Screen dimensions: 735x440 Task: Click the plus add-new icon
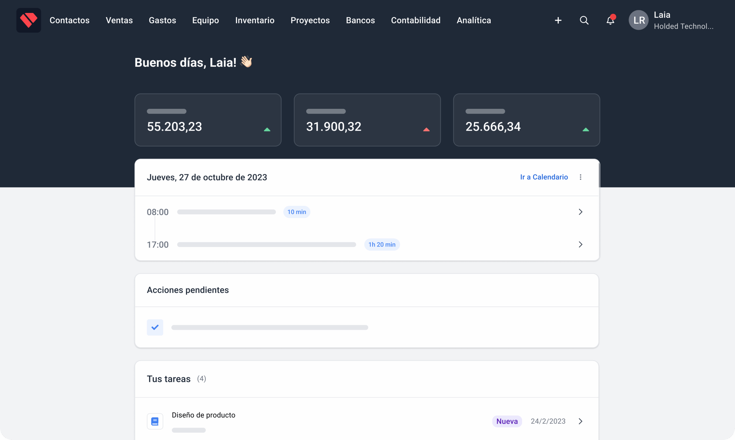(x=558, y=20)
